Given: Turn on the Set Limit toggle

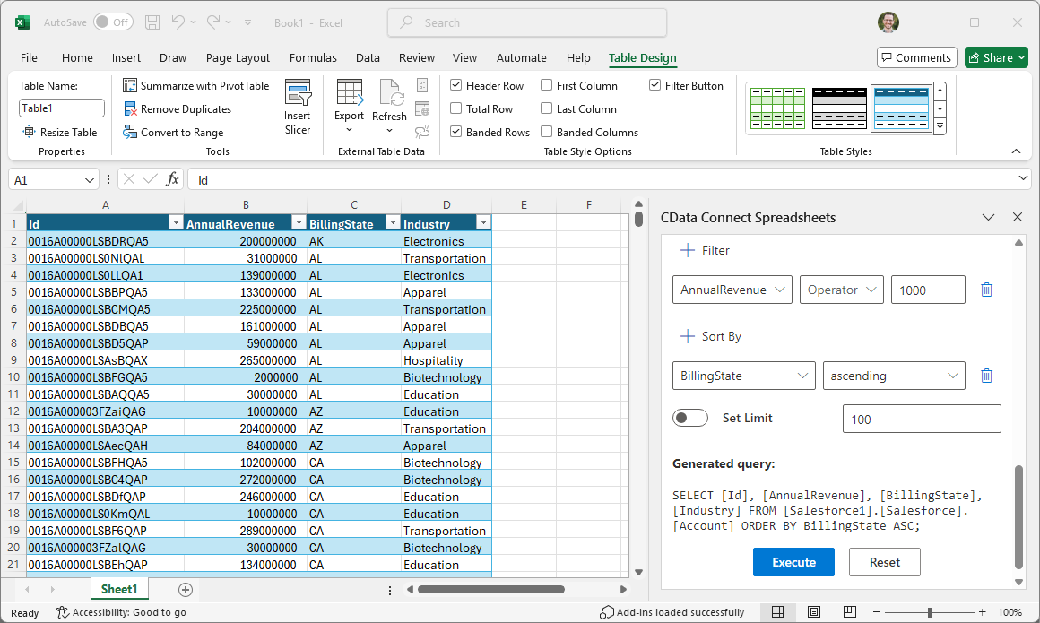Looking at the screenshot, I should [689, 418].
